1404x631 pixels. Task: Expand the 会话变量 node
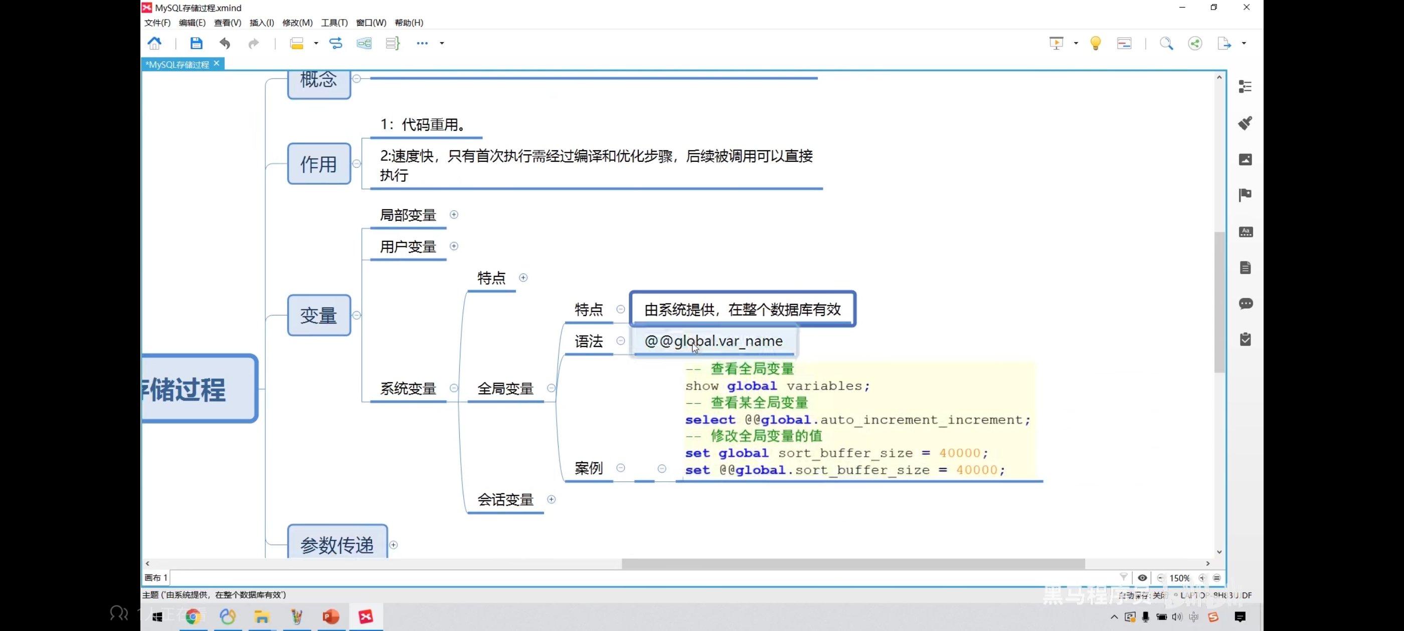[x=551, y=499]
